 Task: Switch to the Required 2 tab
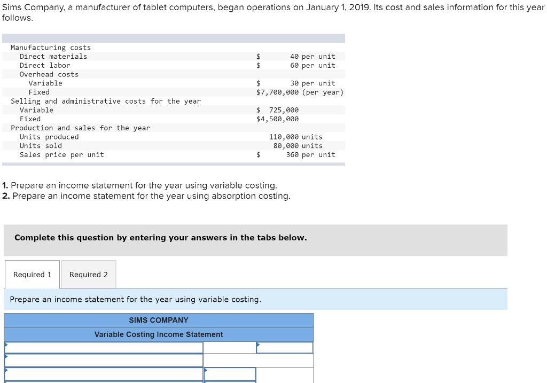88,274
